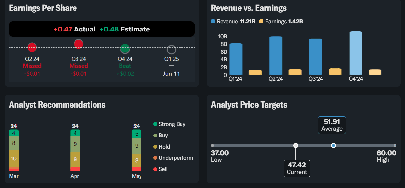Viewport: 405px width, 188px height.
Task: Click the +$0.02 surprise value
Action: 125,73
